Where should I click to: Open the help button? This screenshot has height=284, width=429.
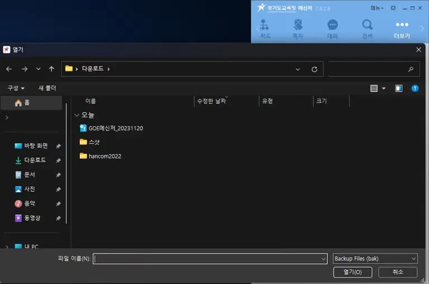point(415,88)
